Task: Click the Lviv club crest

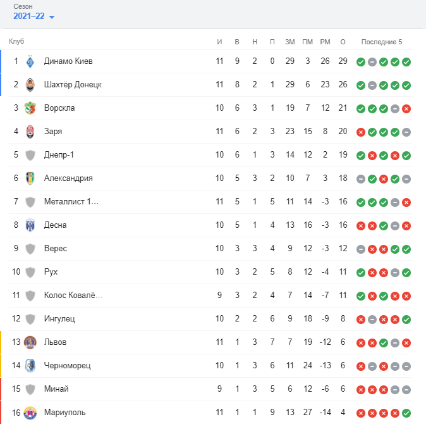Action: (30, 342)
